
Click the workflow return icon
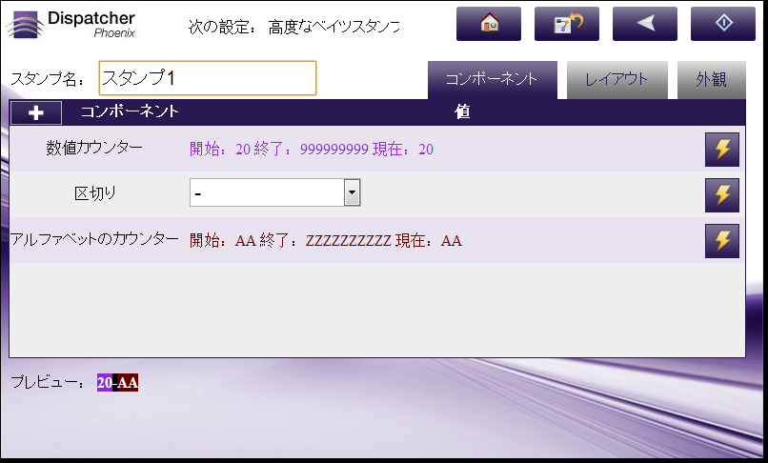[567, 24]
